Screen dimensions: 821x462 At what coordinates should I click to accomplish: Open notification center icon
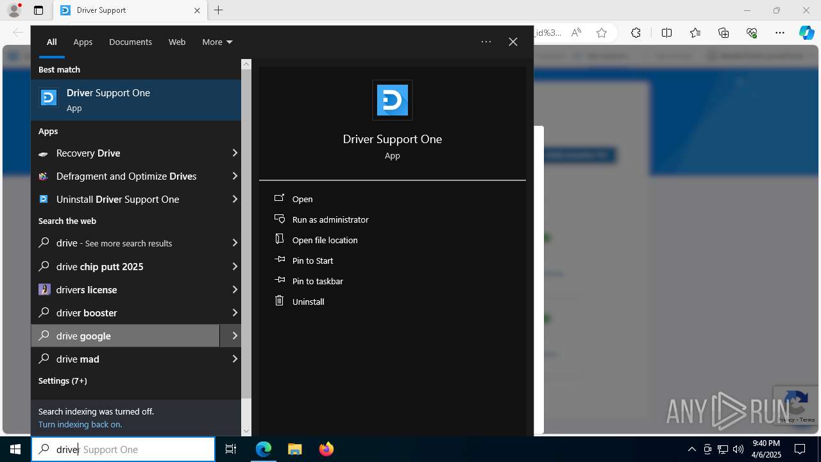800,449
